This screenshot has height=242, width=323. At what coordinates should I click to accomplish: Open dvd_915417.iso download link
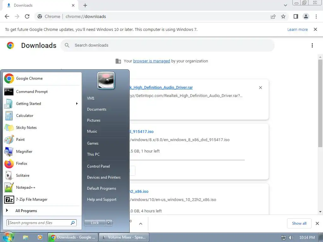coord(142,131)
